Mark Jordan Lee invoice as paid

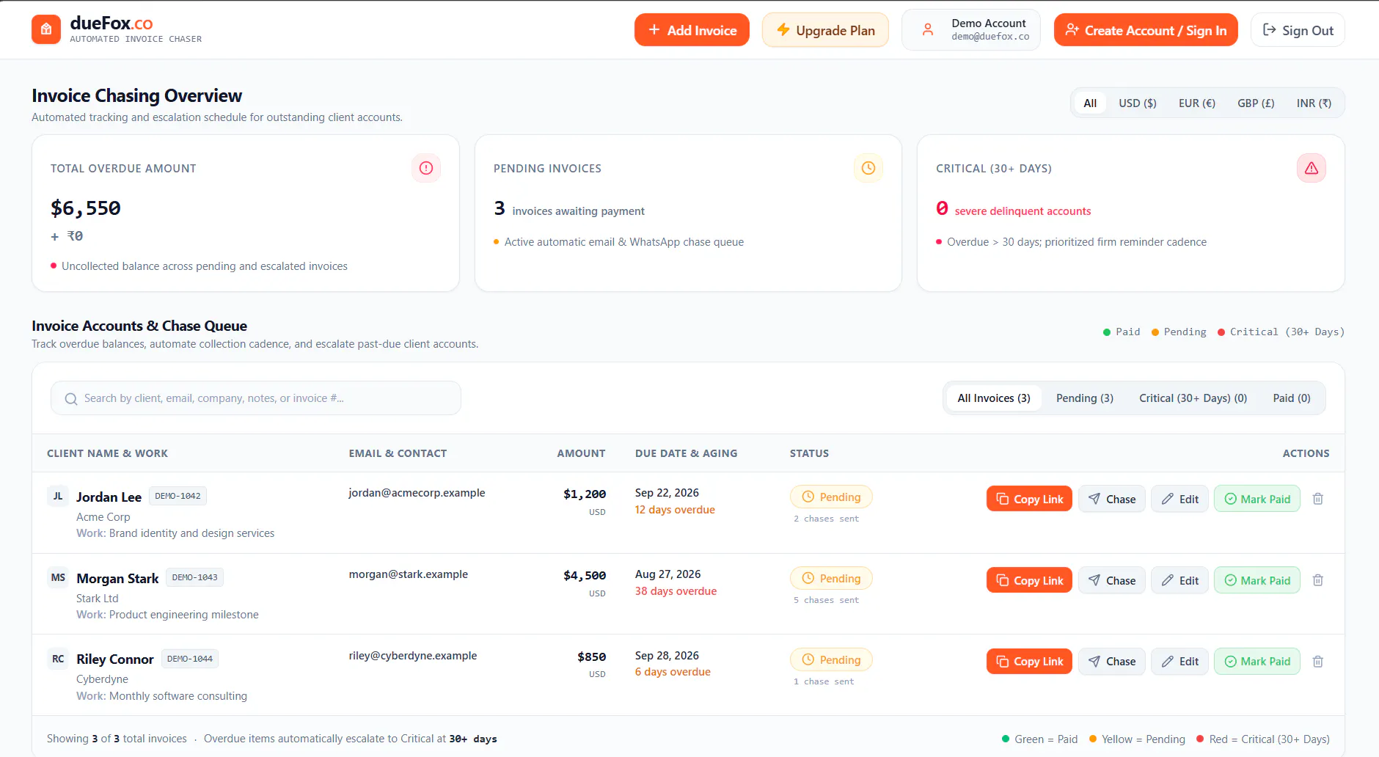click(x=1257, y=499)
